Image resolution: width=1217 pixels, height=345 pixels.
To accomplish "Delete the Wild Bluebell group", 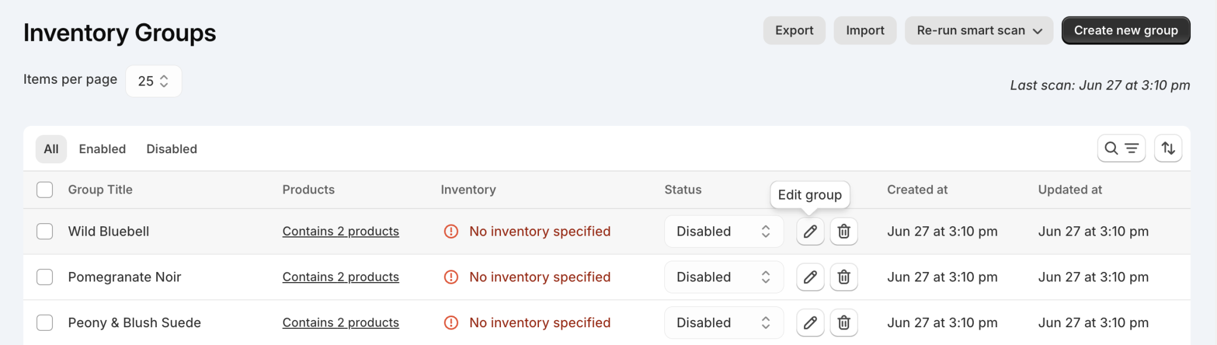I will [x=843, y=231].
